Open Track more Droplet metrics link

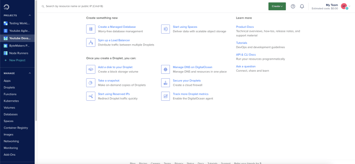pyautogui.click(x=191, y=94)
